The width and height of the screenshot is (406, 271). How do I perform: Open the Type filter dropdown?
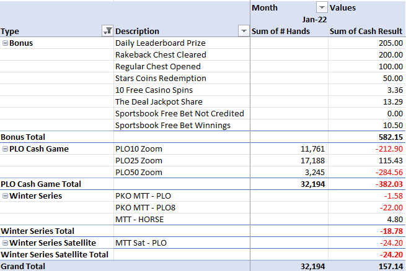coord(107,31)
